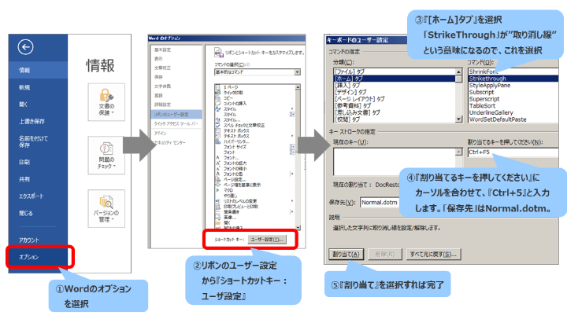The image size is (567, 319).
Task: Open the 問題のチェック button
Action: [106, 156]
